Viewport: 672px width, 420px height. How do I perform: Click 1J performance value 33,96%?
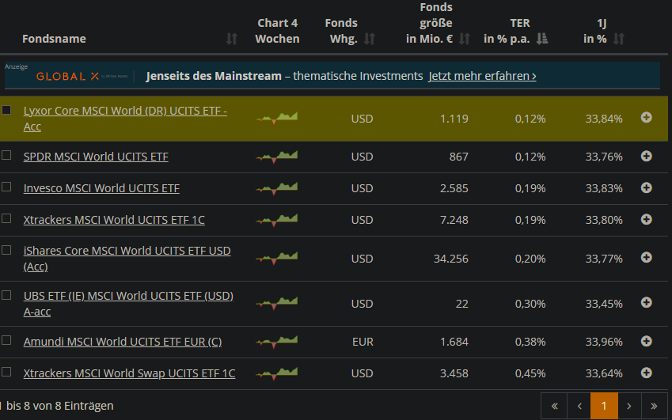(604, 342)
